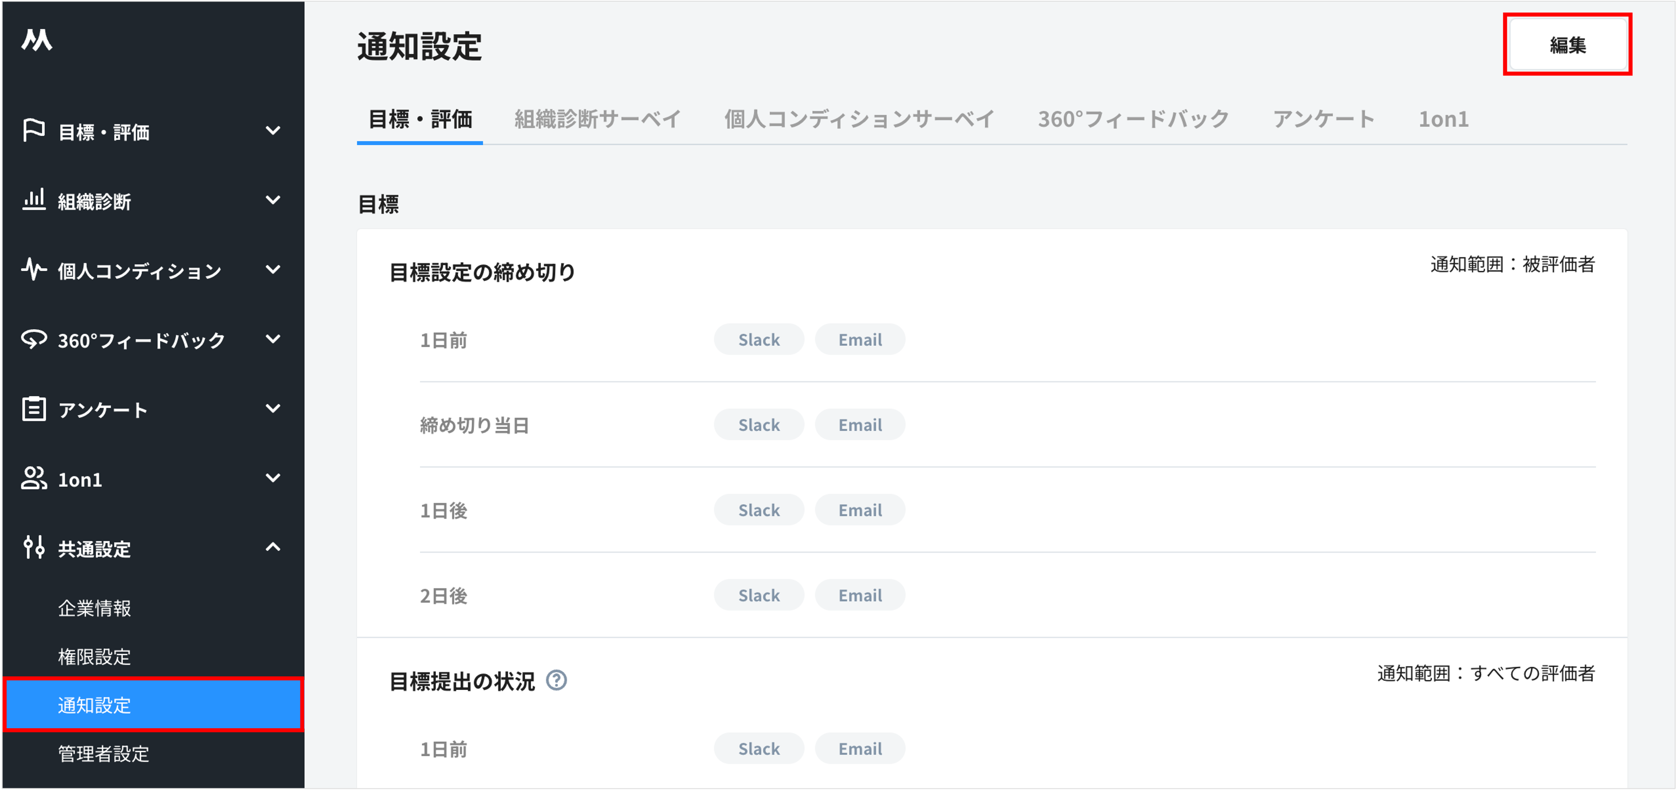Click the speech bubble icon for 360°フィードバック
The width and height of the screenshot is (1677, 790).
33,339
